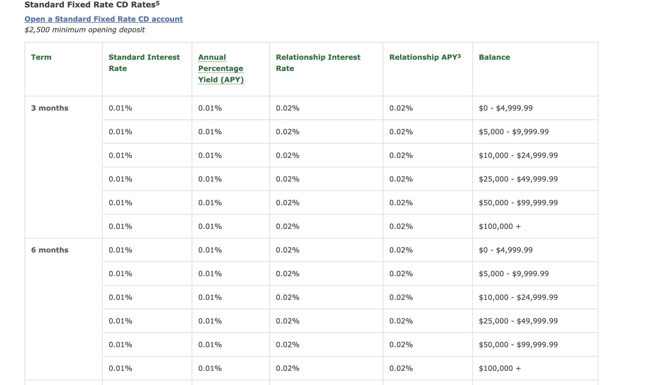Click the Term column header

[41, 57]
